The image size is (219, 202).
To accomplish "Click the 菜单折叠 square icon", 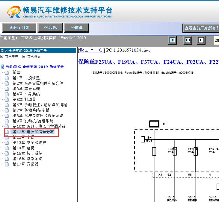I will pos(24,56).
